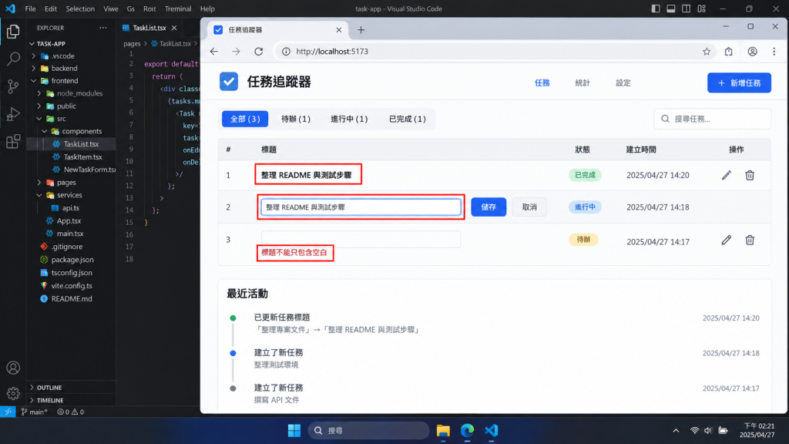Open browser extensions icon

pos(729,52)
